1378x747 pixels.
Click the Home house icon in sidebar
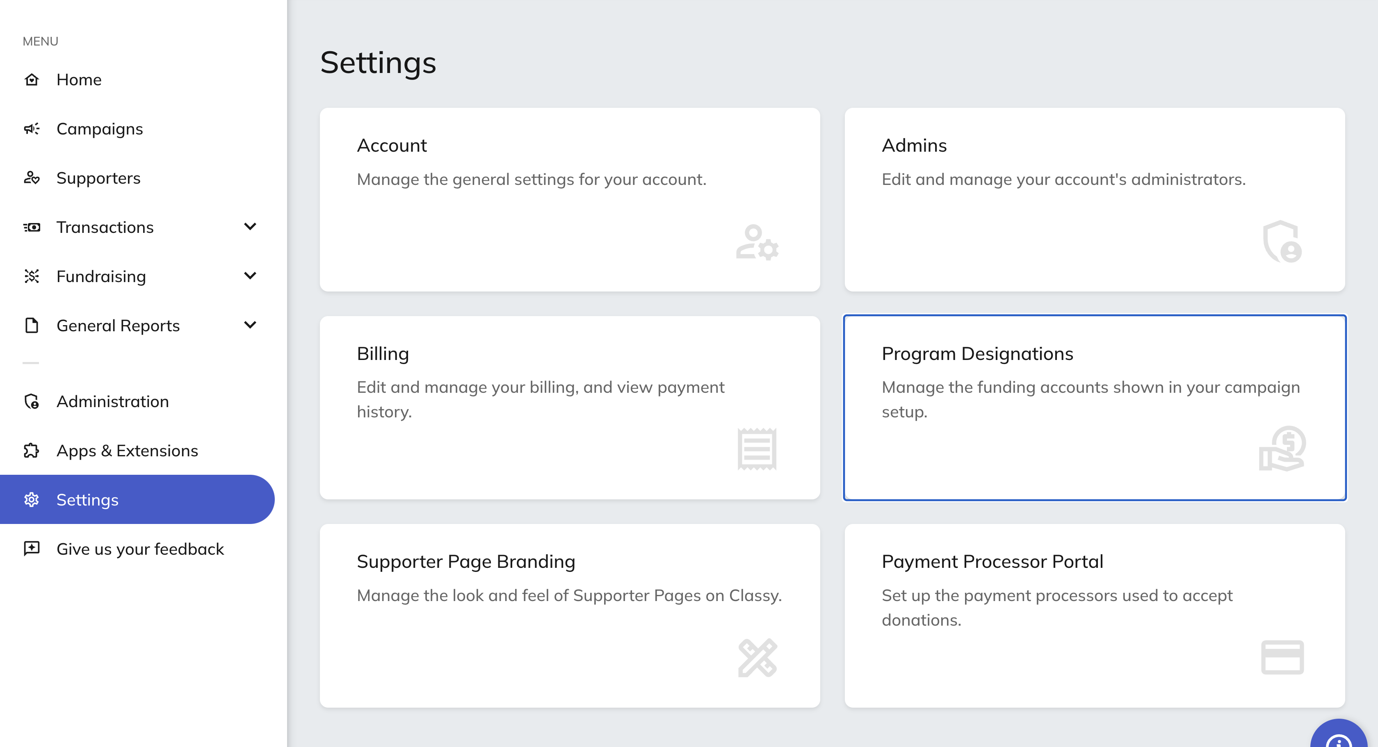pos(32,80)
